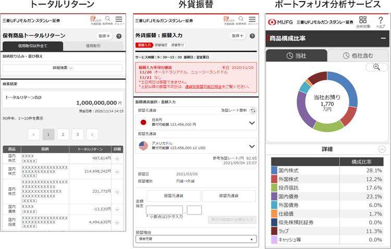Viewport: 391px width, 249px height.
Task: Click zoom magnifier on chart
Action: tap(376, 67)
